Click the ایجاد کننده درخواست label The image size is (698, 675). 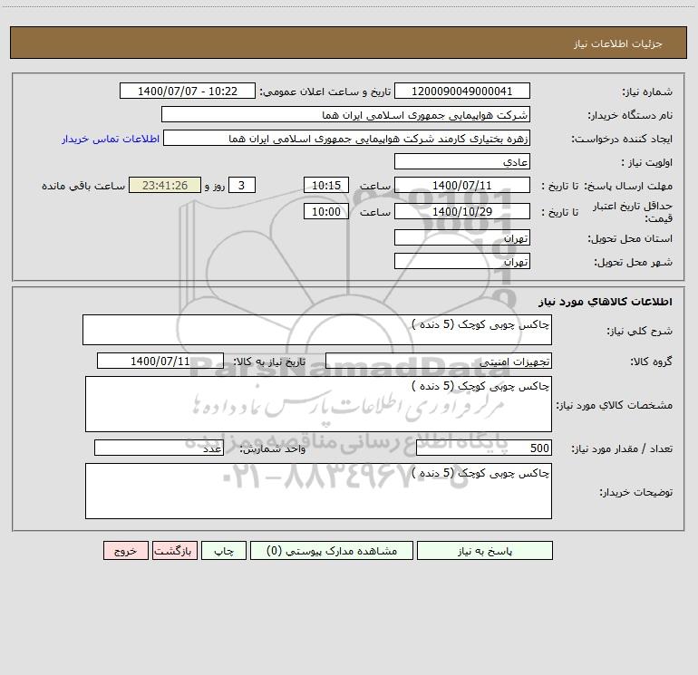(x=622, y=139)
